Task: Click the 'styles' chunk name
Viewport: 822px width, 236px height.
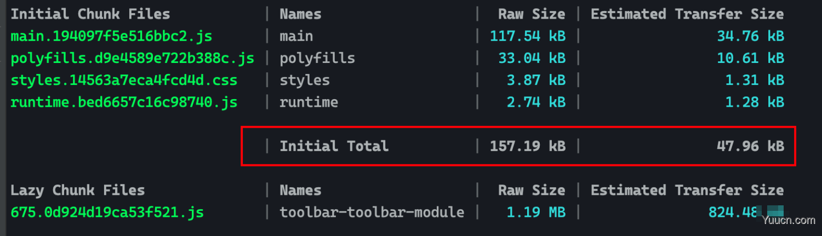Action: pos(305,80)
